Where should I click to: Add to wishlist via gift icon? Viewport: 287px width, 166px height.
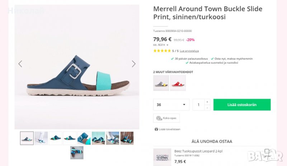click(156, 129)
